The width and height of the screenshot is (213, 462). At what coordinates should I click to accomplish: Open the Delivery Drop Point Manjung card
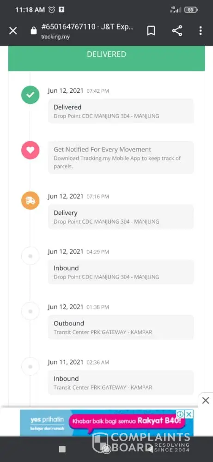pos(121,217)
